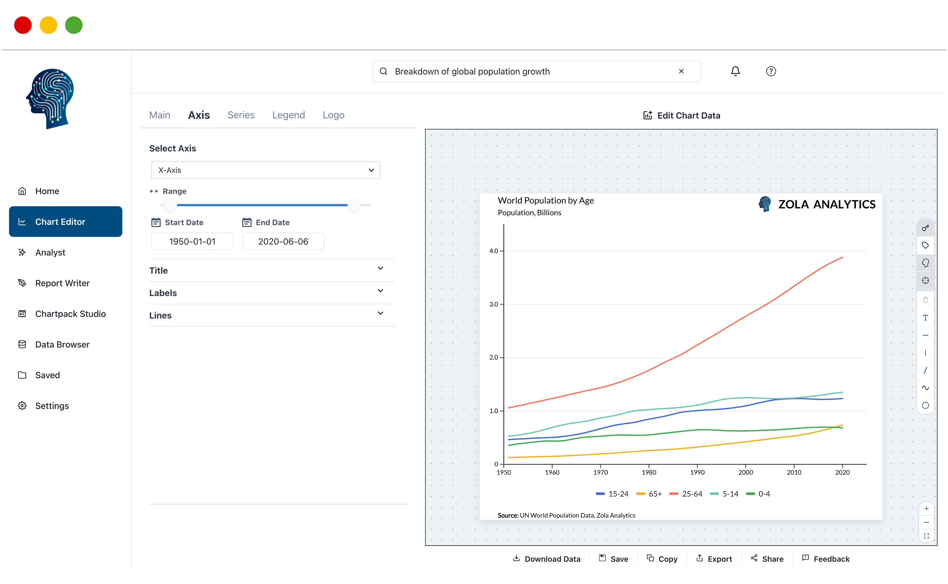The width and height of the screenshot is (948, 584).
Task: Open the X-Axis select dropdown
Action: tap(265, 170)
